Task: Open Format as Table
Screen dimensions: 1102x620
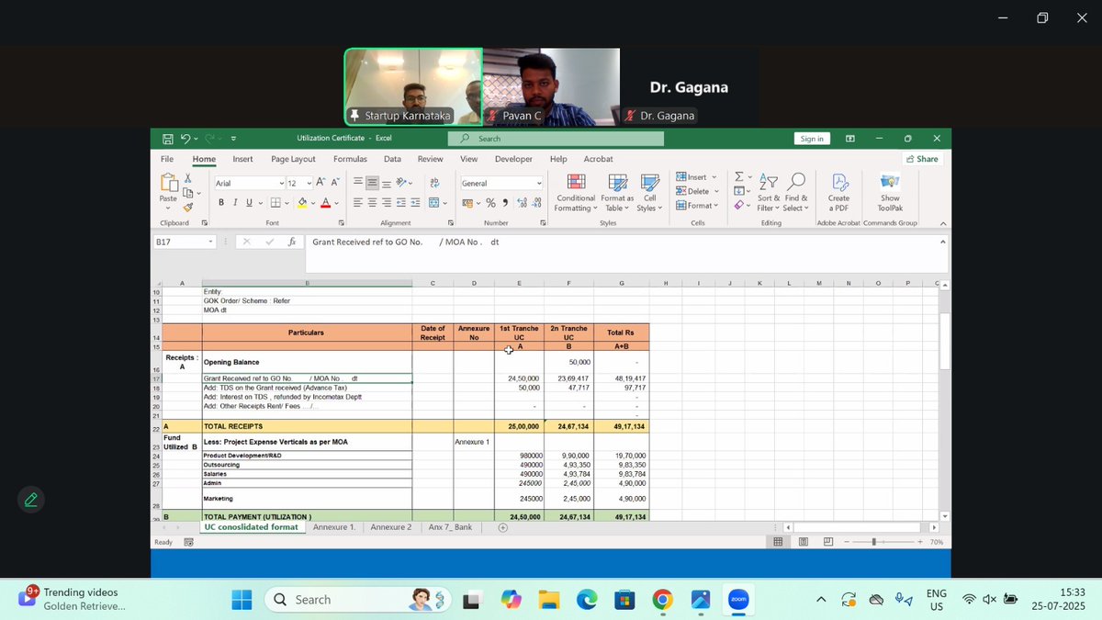Action: pyautogui.click(x=618, y=193)
